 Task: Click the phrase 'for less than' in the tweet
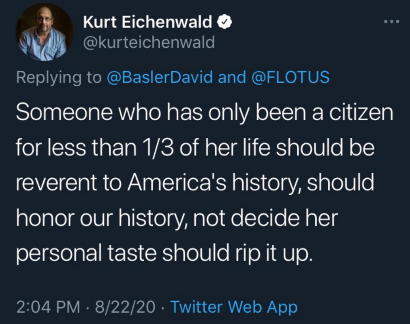[76, 148]
